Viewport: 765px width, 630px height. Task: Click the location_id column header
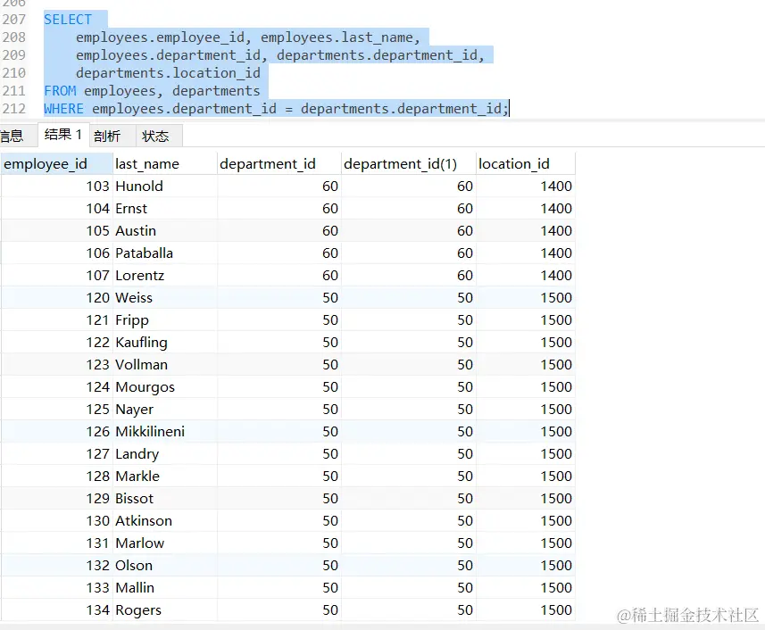pyautogui.click(x=526, y=164)
